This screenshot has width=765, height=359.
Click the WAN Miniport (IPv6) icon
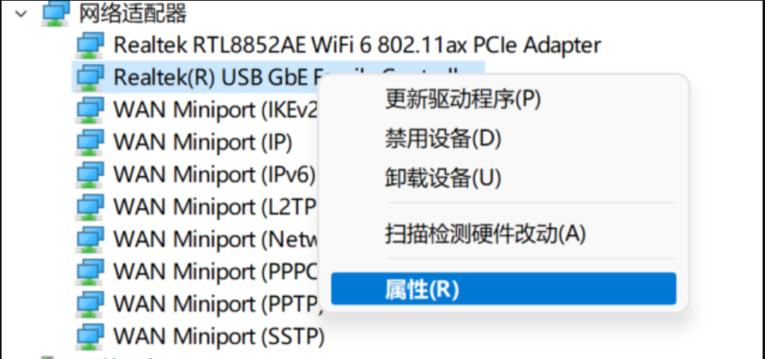[90, 174]
